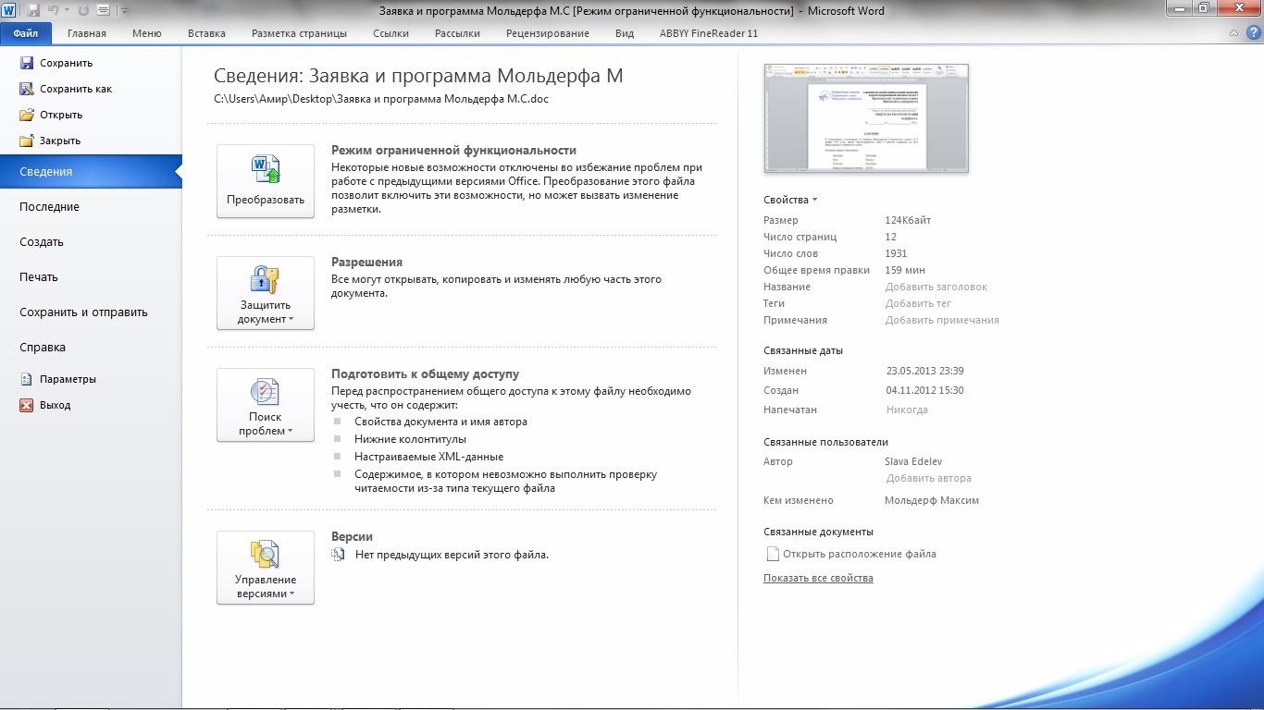
Task: Click the Свойства документа и имя автора bullet
Action: coord(440,422)
